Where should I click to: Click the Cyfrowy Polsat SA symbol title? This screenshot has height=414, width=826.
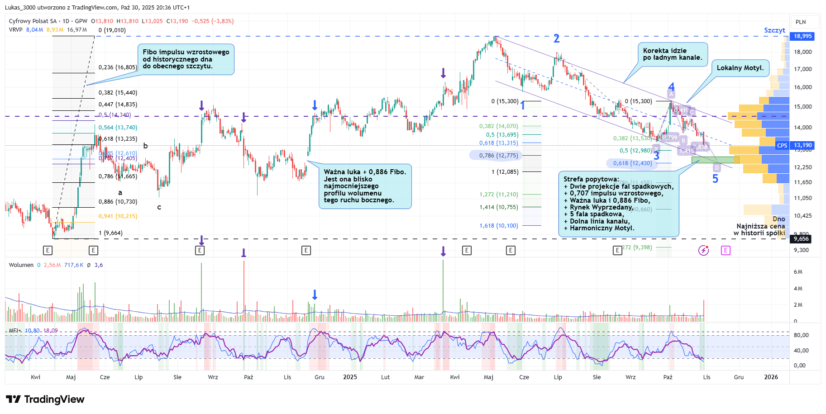pyautogui.click(x=33, y=21)
